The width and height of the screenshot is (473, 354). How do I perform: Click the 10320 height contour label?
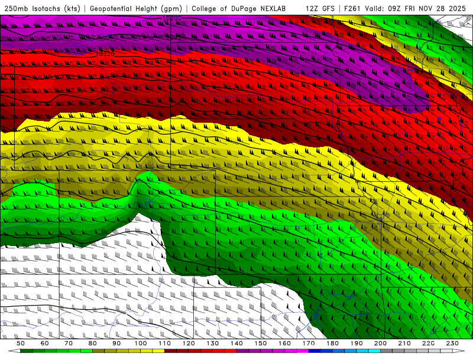point(105,54)
